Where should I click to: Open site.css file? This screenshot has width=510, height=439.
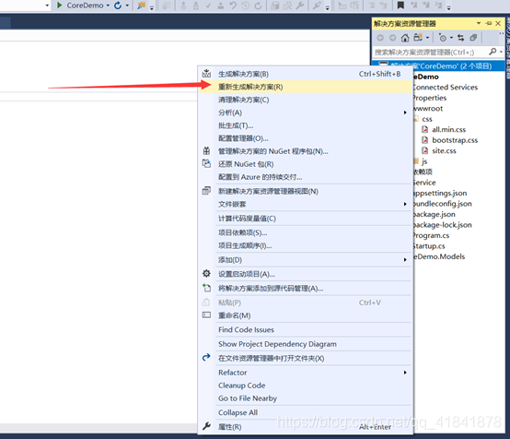click(444, 151)
